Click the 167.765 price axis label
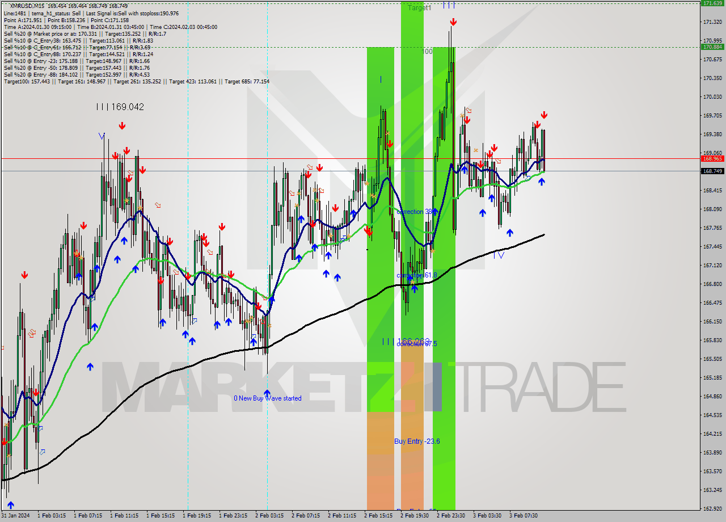The height and width of the screenshot is (522, 726). 712,228
